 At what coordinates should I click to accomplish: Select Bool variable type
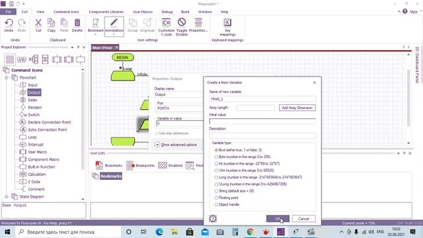click(216, 150)
